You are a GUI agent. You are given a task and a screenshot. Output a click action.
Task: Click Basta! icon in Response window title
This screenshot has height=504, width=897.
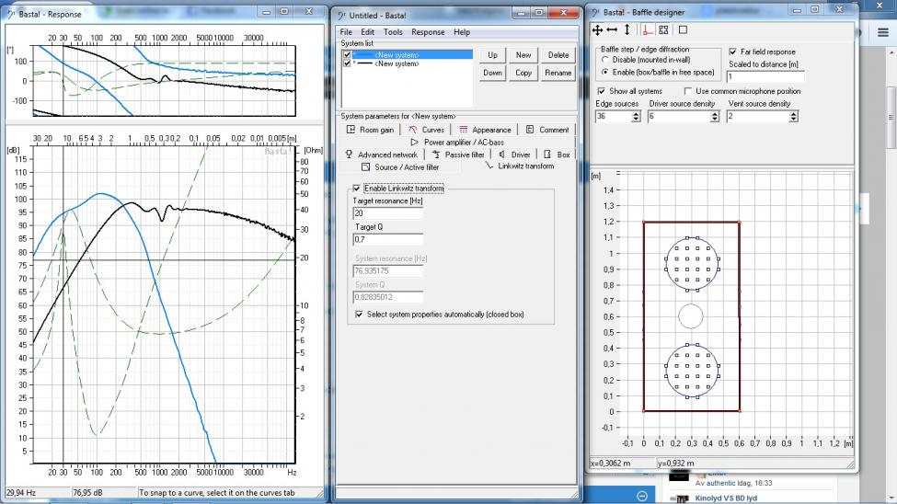pyautogui.click(x=11, y=15)
